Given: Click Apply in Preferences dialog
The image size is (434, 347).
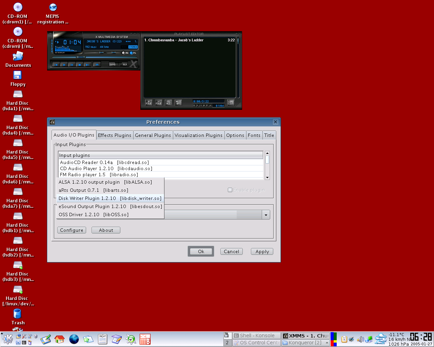Looking at the screenshot, I should 262,251.
